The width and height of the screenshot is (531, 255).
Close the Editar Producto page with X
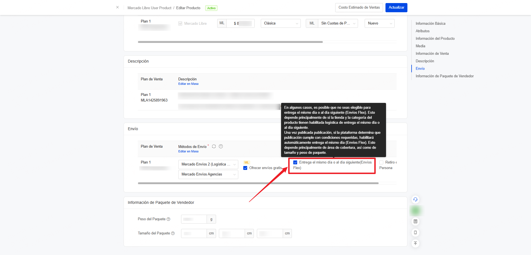117,7
